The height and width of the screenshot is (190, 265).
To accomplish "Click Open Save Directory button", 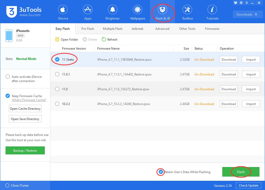I will (x=25, y=119).
